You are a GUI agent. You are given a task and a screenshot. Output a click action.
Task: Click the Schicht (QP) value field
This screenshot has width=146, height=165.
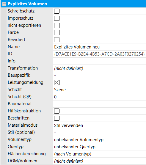click(x=99, y=97)
